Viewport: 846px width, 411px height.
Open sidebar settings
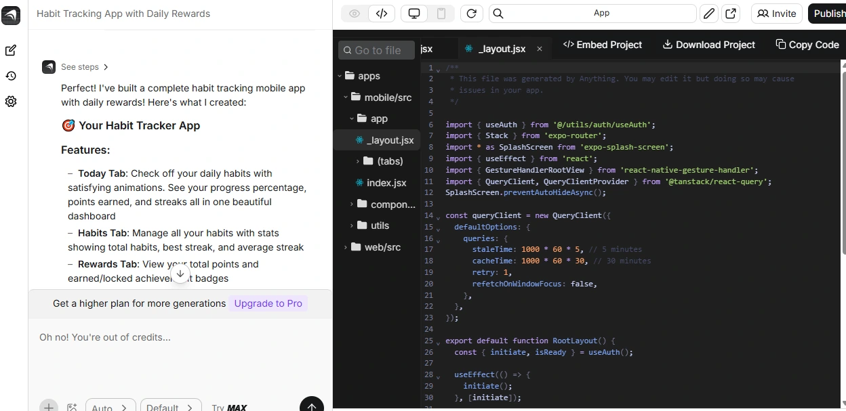click(x=11, y=101)
